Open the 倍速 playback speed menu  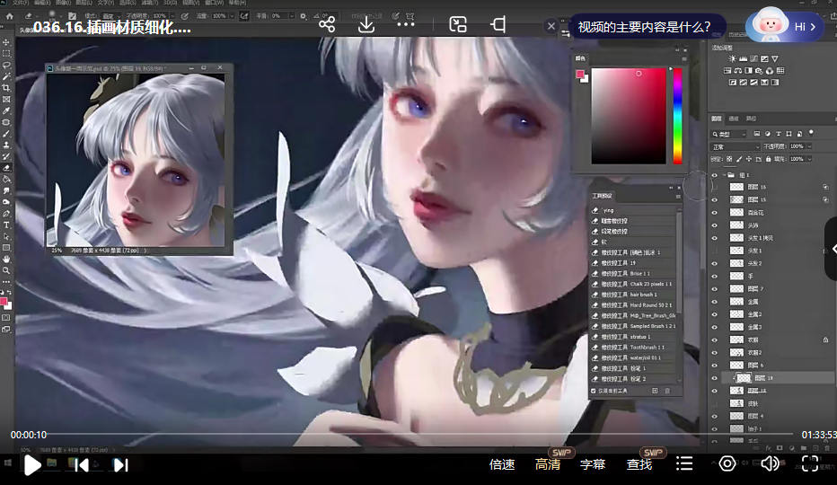(x=502, y=464)
